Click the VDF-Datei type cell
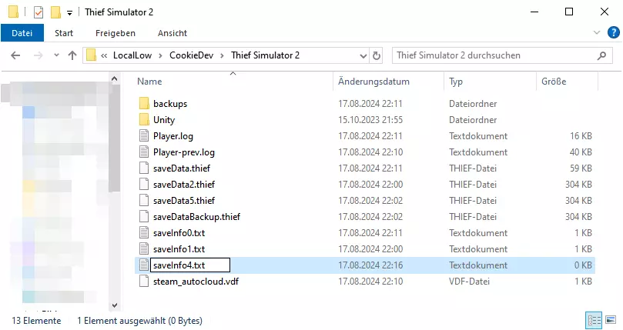Screen dimensions: 623x330 (x=469, y=282)
